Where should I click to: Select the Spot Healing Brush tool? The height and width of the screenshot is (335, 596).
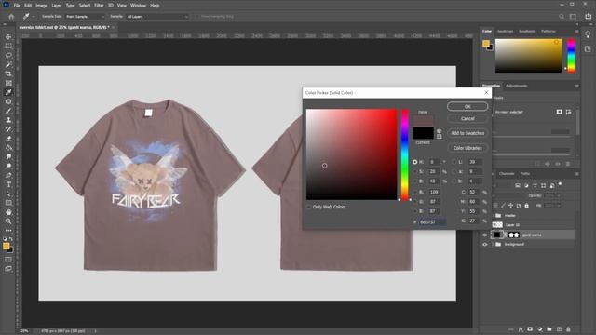[x=8, y=101]
